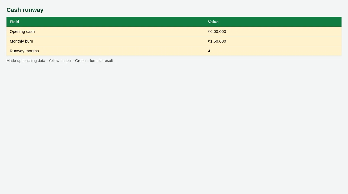The height and width of the screenshot is (194, 348).
Task: Click the Yellow = input legend text
Action: pyautogui.click(x=60, y=61)
